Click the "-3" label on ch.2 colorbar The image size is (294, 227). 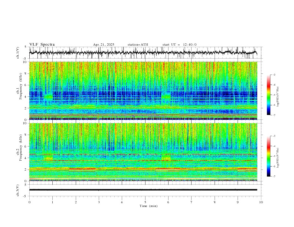point(274,136)
